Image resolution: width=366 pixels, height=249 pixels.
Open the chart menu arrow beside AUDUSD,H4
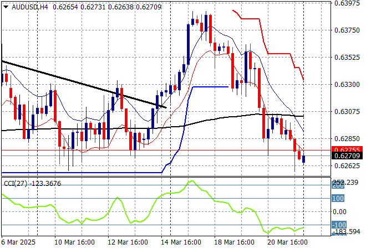(6, 7)
